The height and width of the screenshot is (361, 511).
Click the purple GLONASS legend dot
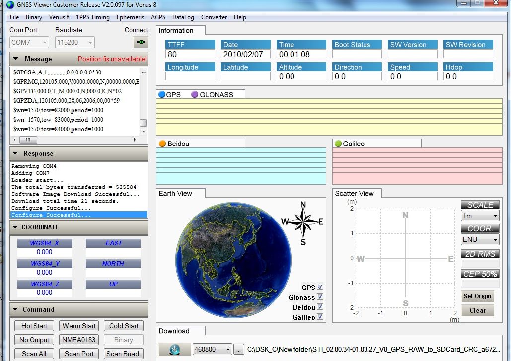195,94
